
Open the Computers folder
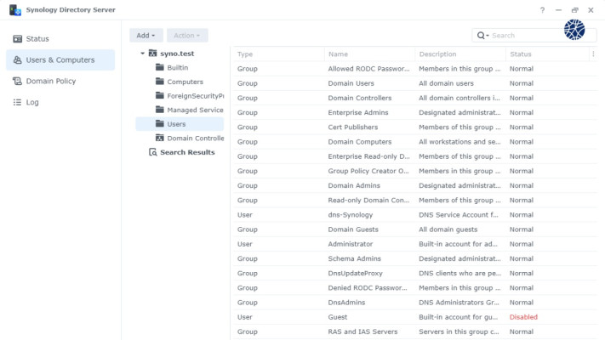click(x=185, y=82)
